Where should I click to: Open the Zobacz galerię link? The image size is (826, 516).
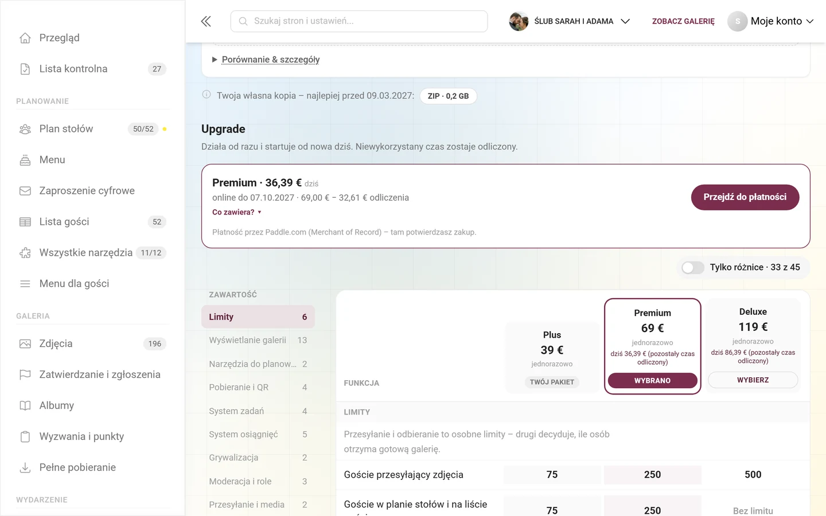683,21
